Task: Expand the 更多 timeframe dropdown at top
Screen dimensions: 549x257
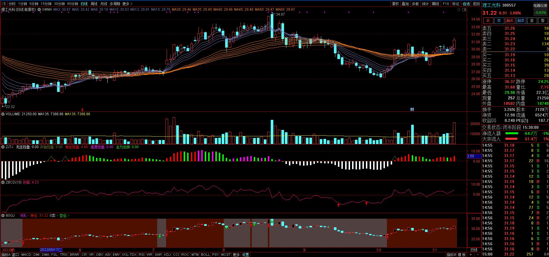Action: (x=127, y=4)
